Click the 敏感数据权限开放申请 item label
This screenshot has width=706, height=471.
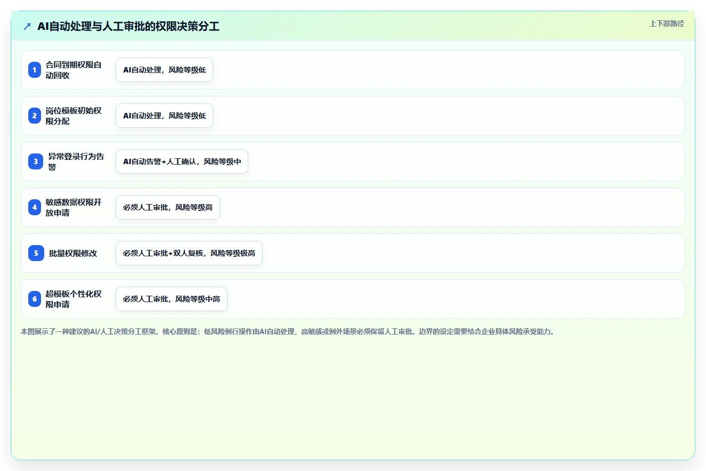tap(74, 207)
